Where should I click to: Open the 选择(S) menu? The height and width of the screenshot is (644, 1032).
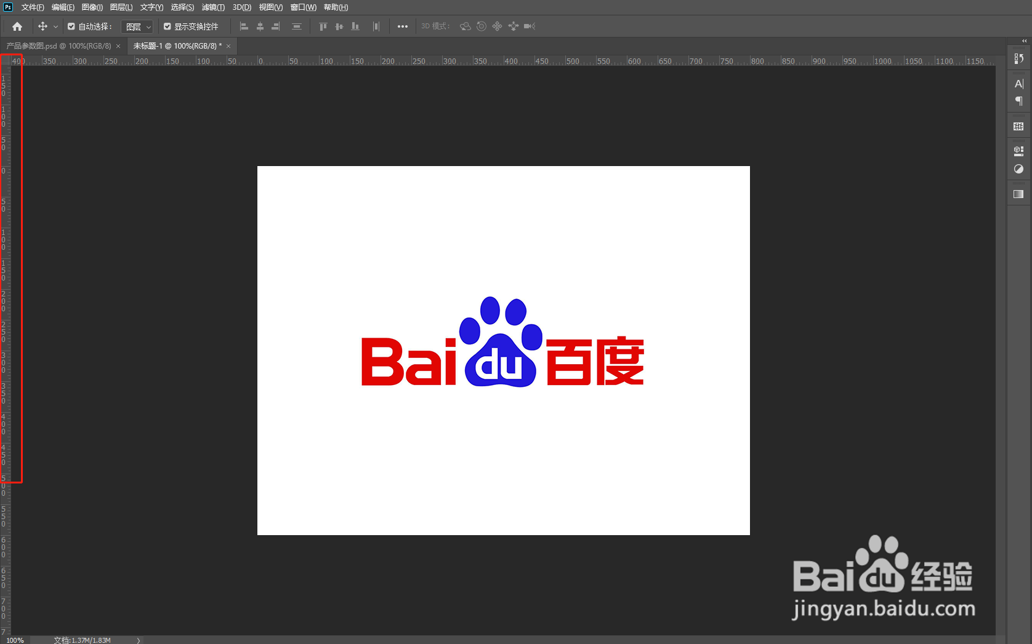coord(182,7)
